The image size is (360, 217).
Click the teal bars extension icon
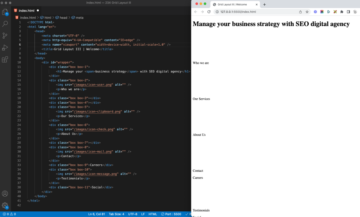pyautogui.click(x=329, y=12)
